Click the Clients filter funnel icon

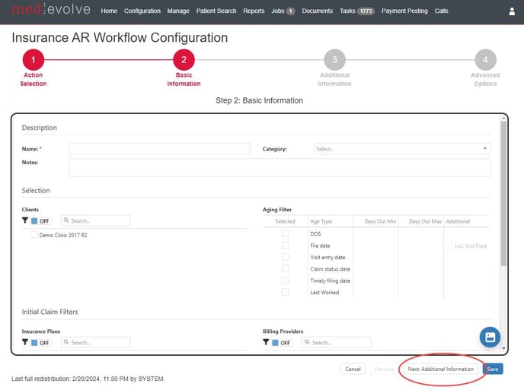coord(25,220)
